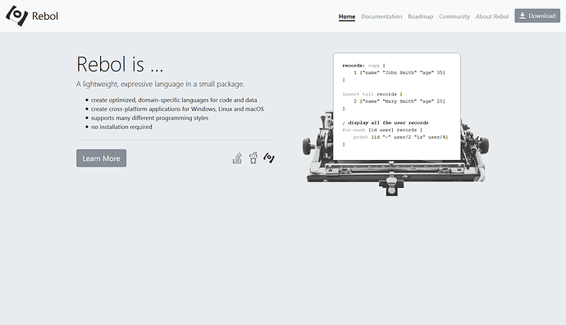Click the small Rebol icon beside Reddit
566x325 pixels.
tap(269, 158)
